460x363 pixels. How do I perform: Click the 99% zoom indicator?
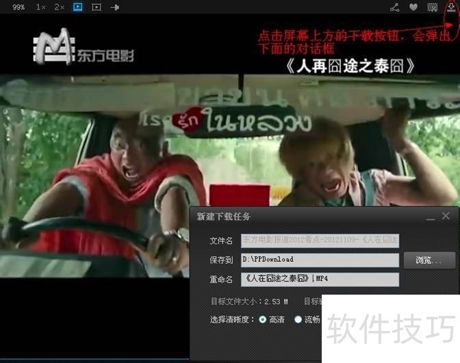[18, 8]
